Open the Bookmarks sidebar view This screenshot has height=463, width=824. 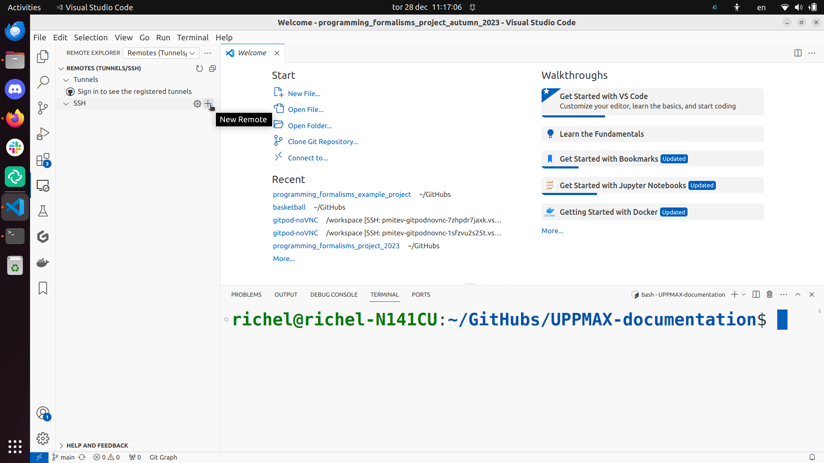point(43,288)
